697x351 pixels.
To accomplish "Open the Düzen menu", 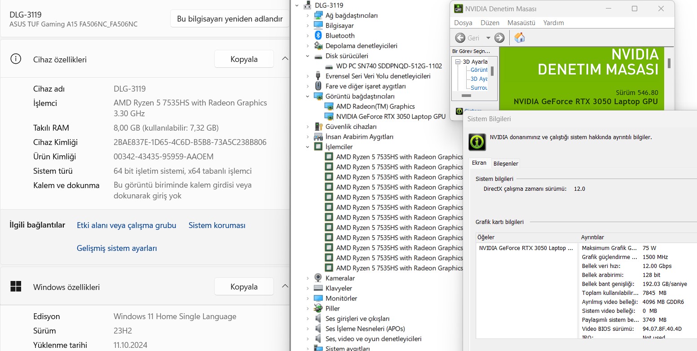I will (x=490, y=22).
